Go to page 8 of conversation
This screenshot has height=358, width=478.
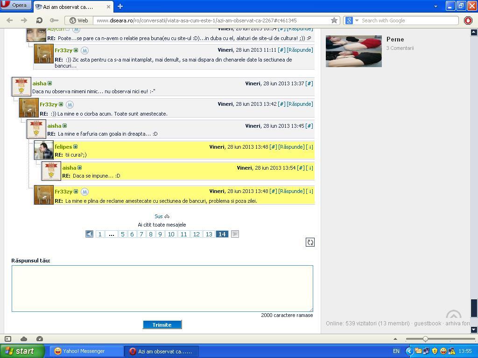[151, 234]
